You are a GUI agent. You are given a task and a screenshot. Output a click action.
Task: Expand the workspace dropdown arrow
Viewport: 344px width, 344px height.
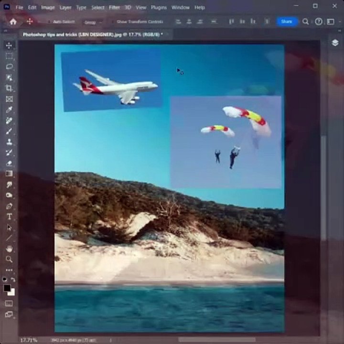[x=340, y=21]
